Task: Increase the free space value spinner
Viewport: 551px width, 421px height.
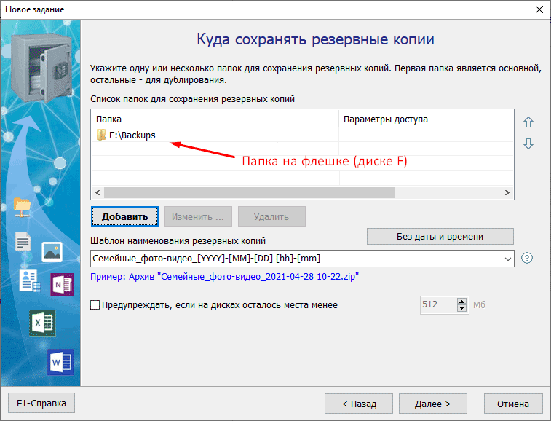Action: tap(461, 302)
